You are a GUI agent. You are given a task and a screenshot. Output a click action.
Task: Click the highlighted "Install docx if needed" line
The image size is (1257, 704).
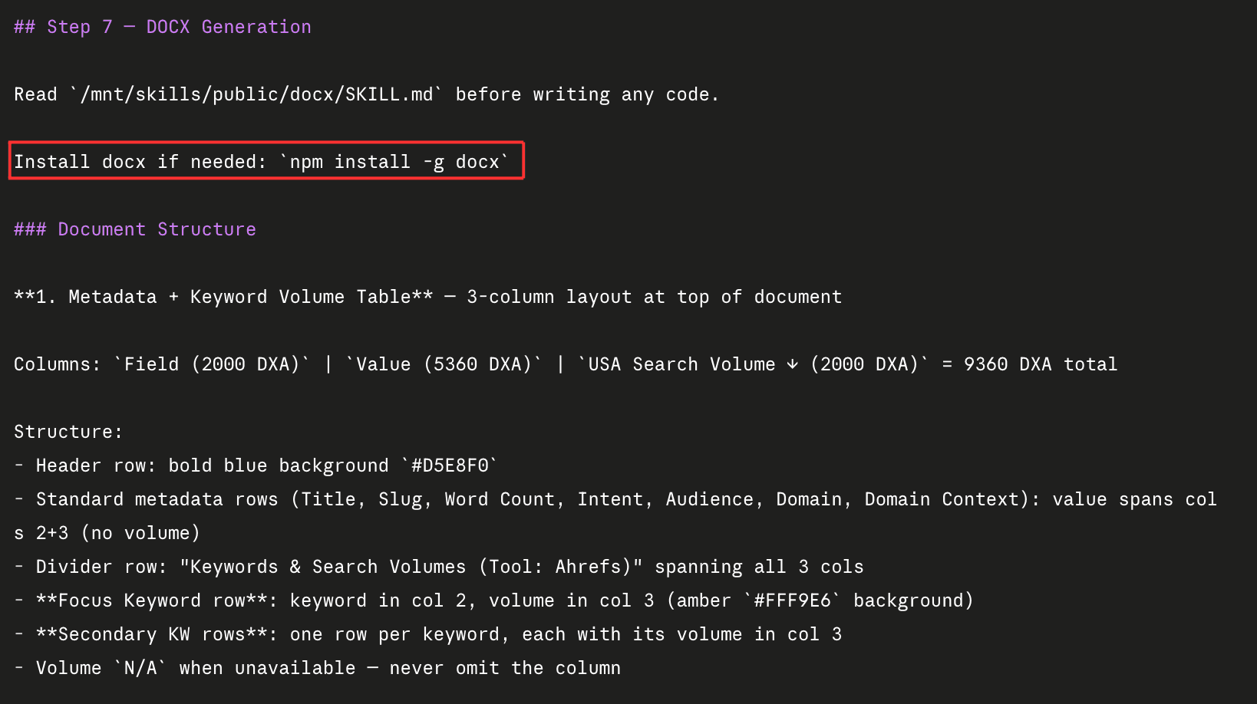click(266, 160)
